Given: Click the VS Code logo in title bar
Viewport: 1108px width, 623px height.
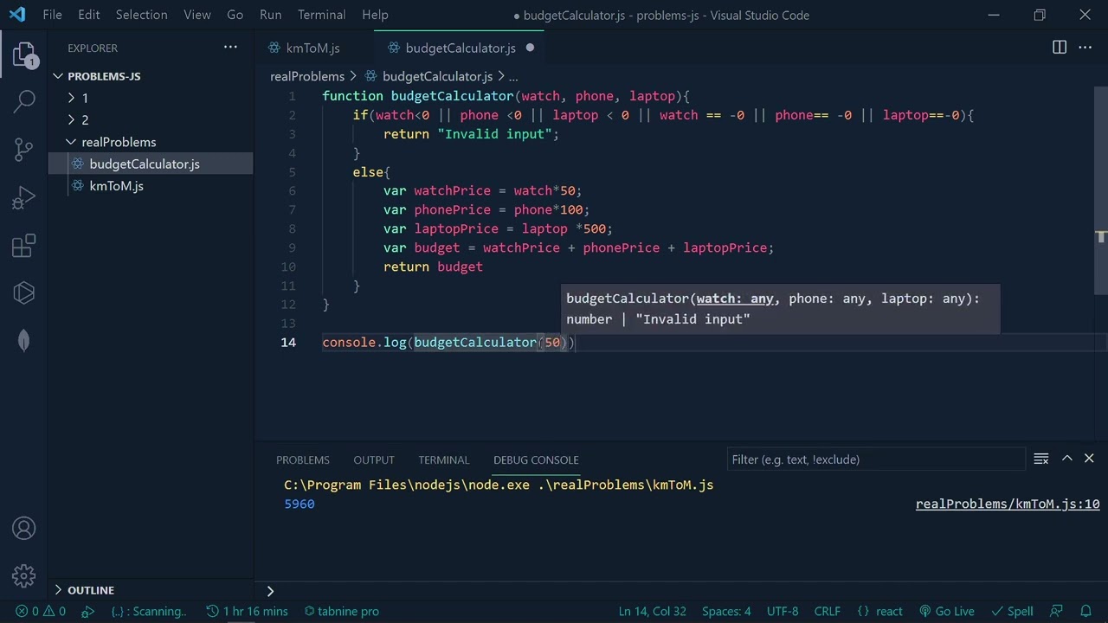Looking at the screenshot, I should click(x=17, y=15).
